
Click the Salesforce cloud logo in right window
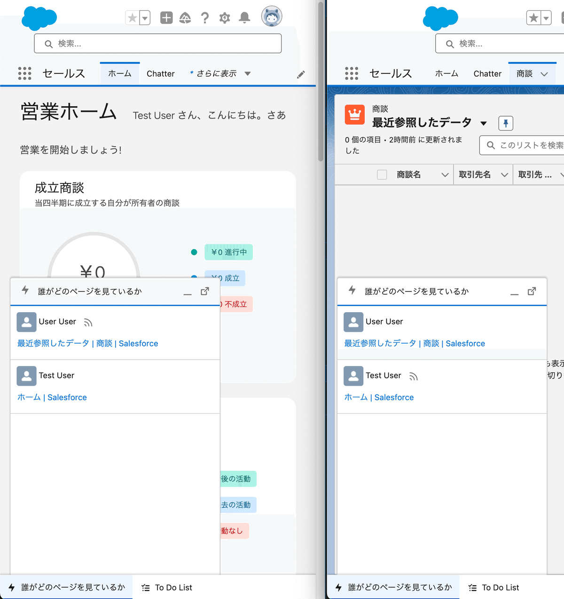[440, 18]
